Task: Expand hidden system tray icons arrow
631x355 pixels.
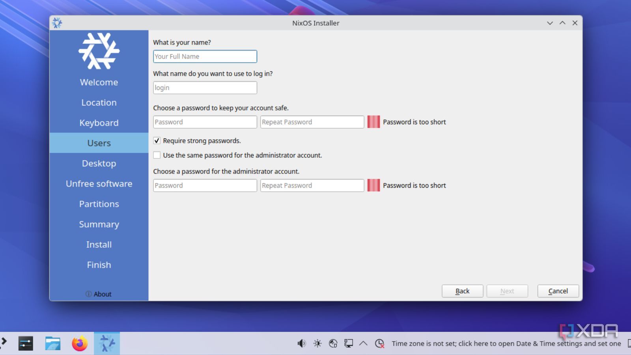Action: point(363,344)
